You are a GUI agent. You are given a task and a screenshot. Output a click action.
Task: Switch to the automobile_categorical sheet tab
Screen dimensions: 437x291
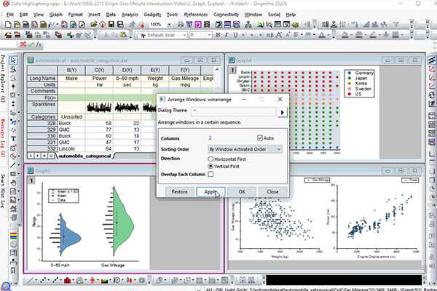[93, 155]
